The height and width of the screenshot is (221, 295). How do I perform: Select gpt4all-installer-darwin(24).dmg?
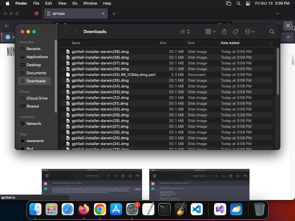[x=167, y=144]
